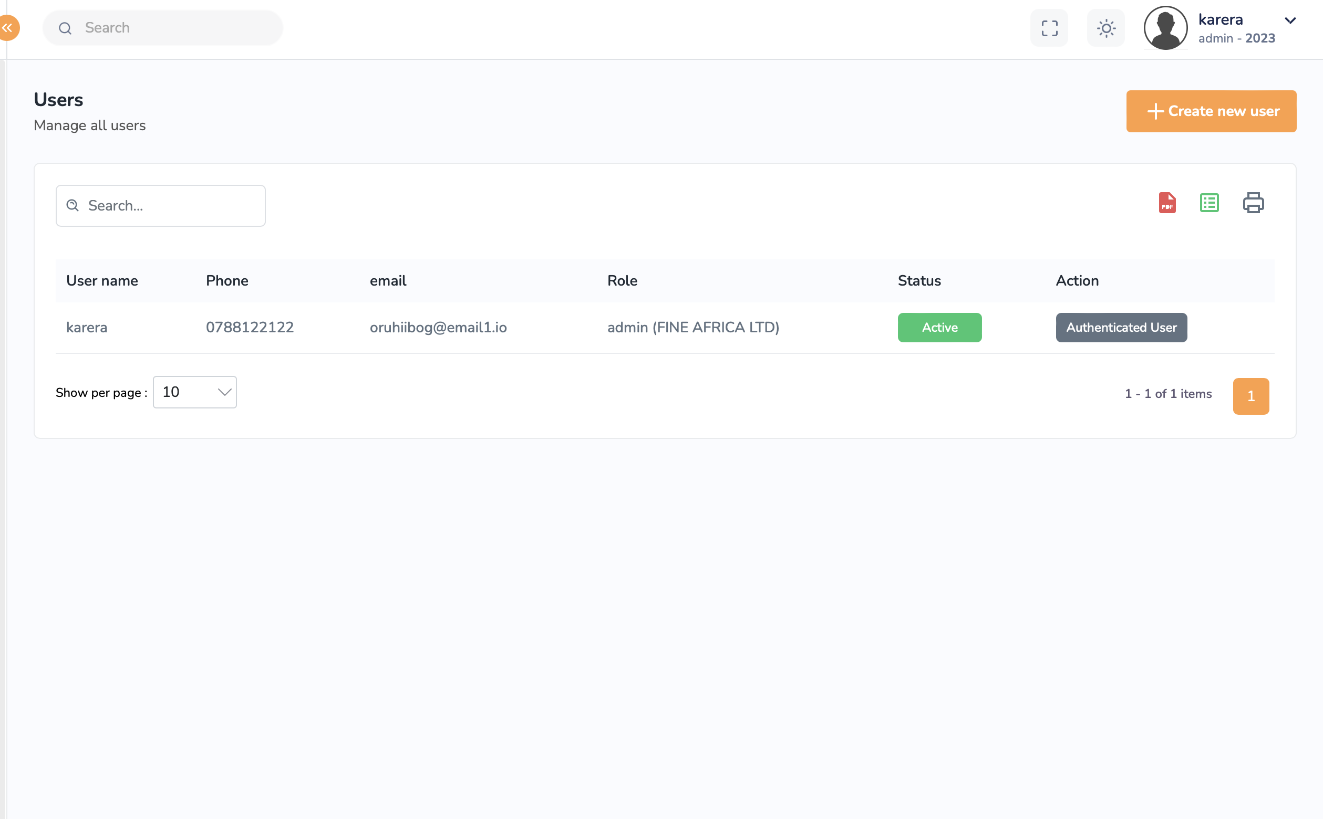The height and width of the screenshot is (819, 1323).
Task: Focus the top global Search field
Action: coord(173,28)
